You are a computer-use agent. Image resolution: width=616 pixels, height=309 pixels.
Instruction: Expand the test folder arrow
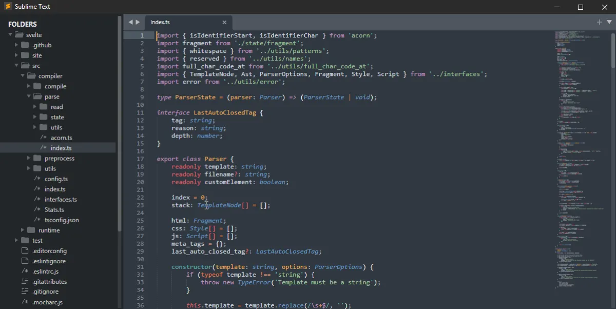pyautogui.click(x=17, y=240)
